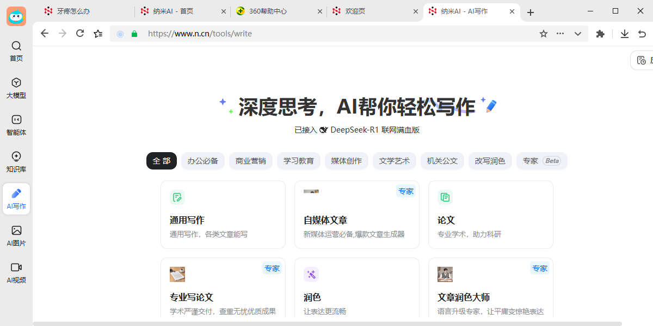Select the 办公必备 category filter
This screenshot has height=326, width=653.
point(203,161)
